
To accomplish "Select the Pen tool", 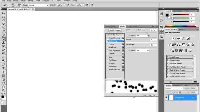I will click(3, 65).
